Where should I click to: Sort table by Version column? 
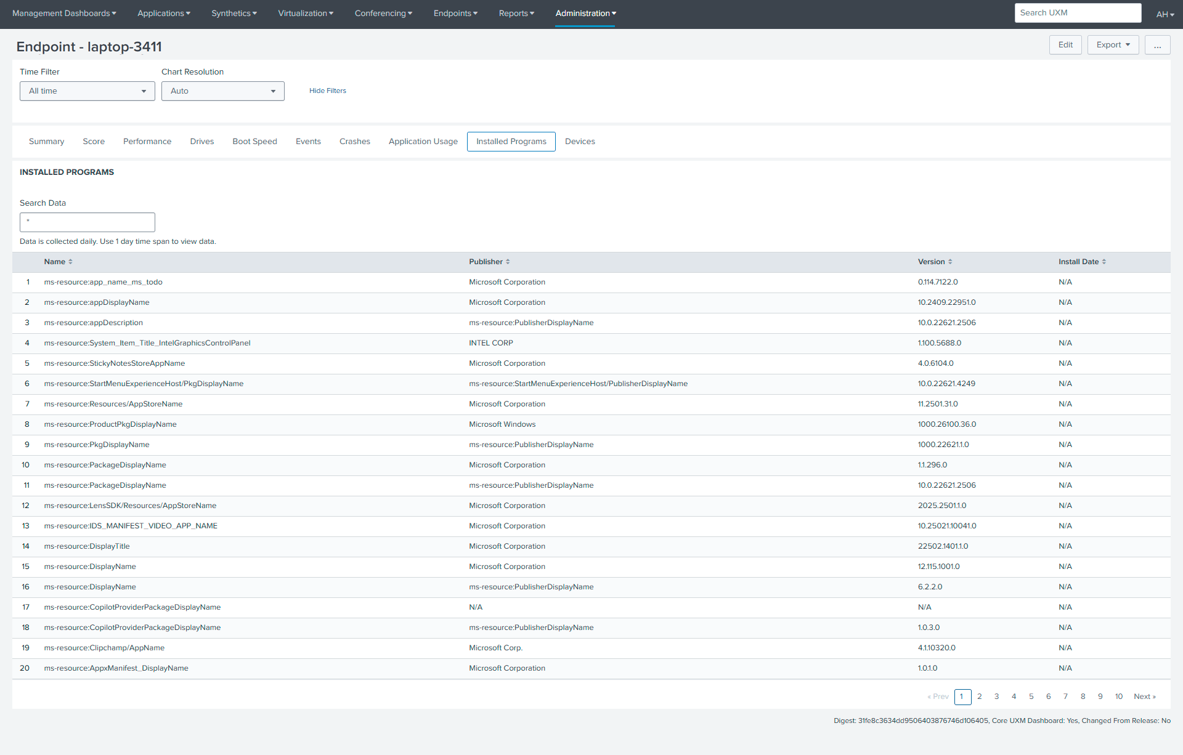935,262
